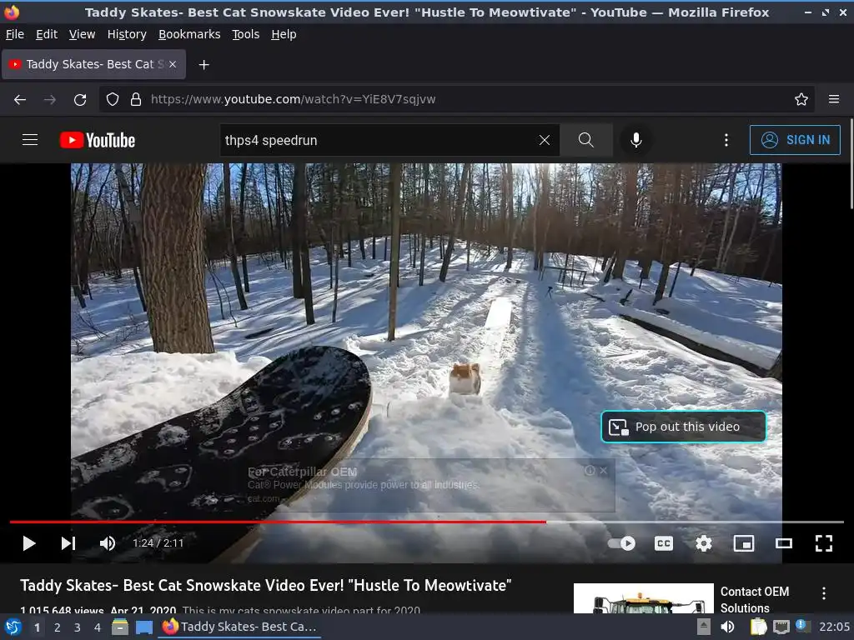Open the clipboard tray icon

[x=759, y=627]
